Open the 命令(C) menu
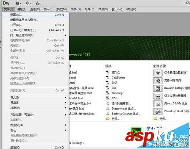Image resolution: width=190 pixels, height=149 pixels. pyautogui.click(x=90, y=9)
